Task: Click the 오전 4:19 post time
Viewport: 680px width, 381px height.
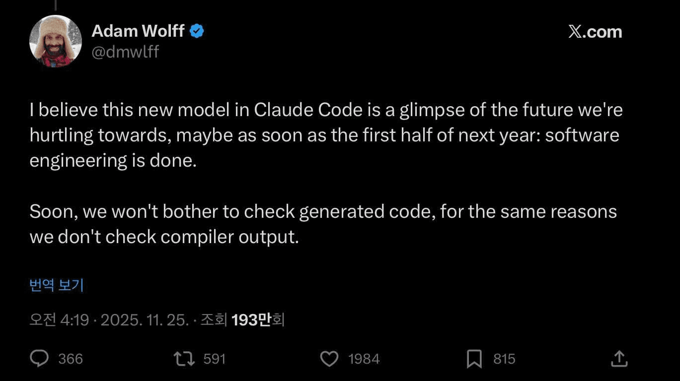Action: [59, 320]
